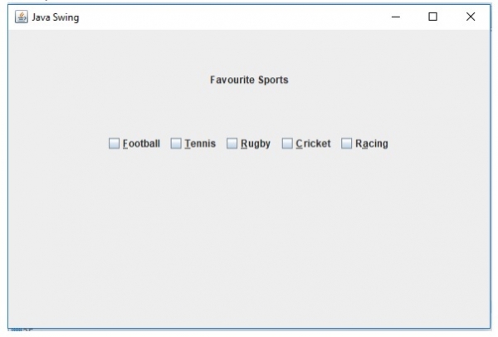Viewport: 498px width, 337px height.
Task: Minimize the Java Swing window
Action: (x=396, y=17)
